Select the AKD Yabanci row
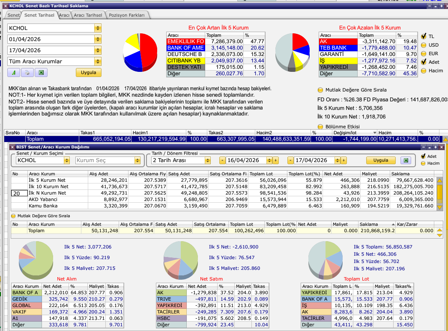 [223, 199]
